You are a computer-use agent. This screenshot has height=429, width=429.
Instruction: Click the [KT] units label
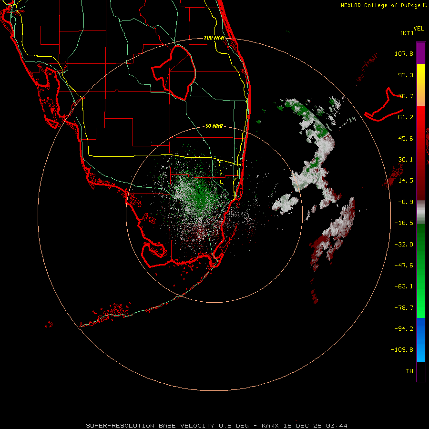tap(407, 33)
